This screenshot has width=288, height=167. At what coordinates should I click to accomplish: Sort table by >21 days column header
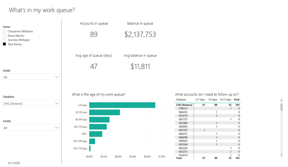tap(200, 100)
